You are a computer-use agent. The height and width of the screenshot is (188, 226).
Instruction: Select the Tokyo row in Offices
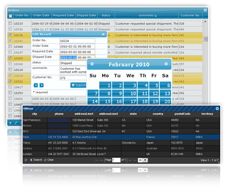[x=121, y=143]
